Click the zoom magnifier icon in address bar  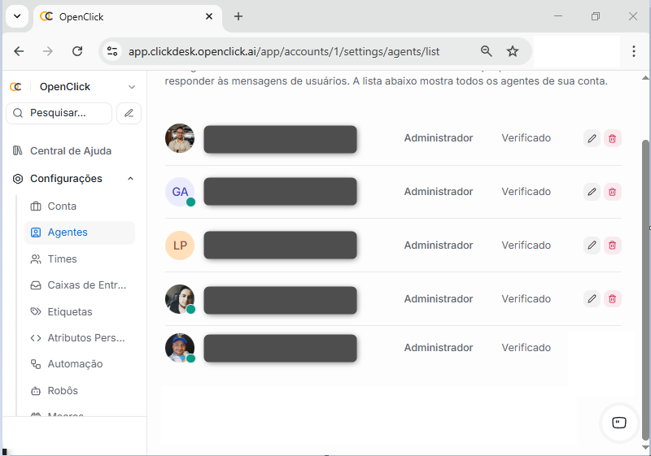tap(487, 51)
